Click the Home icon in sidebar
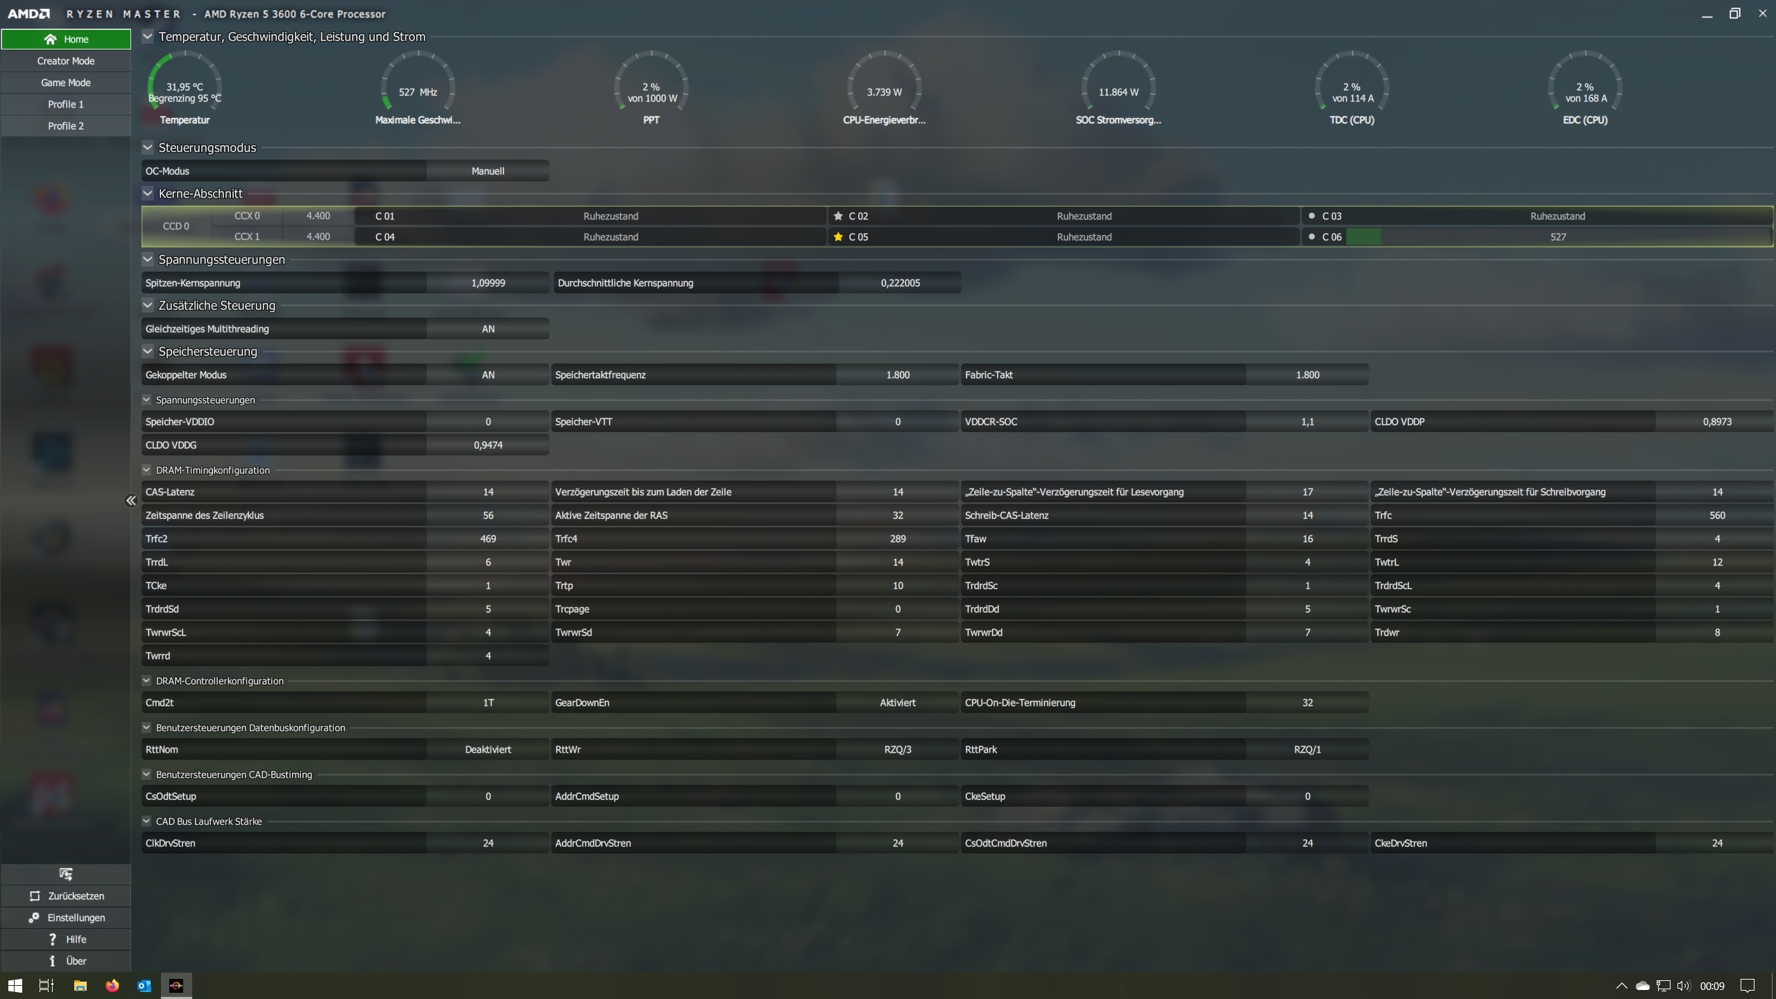The image size is (1776, 999). (50, 40)
